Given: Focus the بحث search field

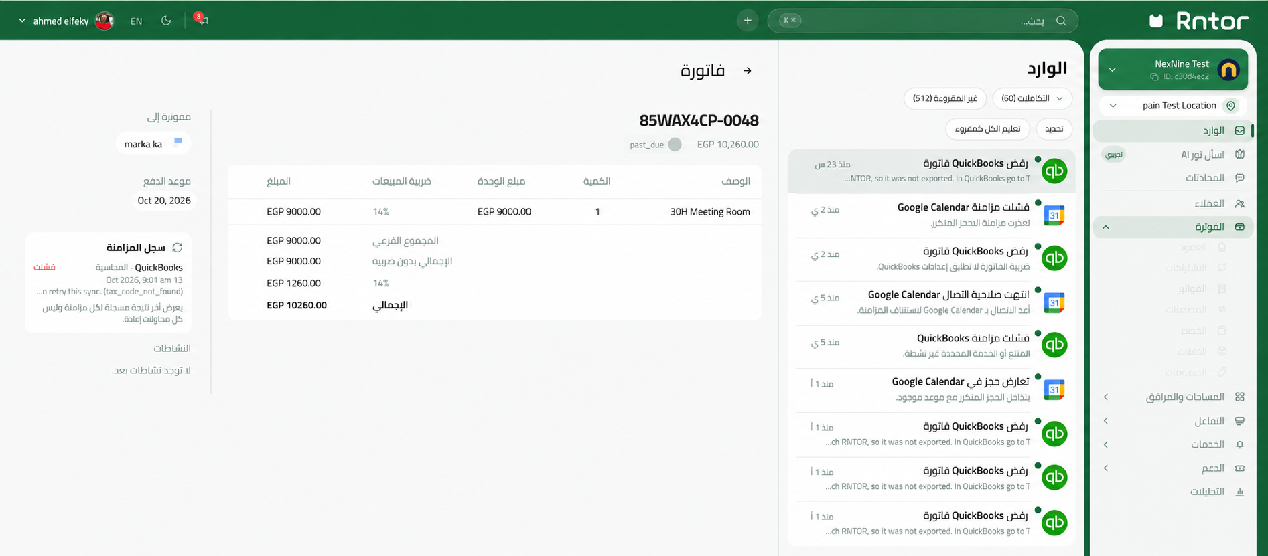Looking at the screenshot, I should [922, 21].
